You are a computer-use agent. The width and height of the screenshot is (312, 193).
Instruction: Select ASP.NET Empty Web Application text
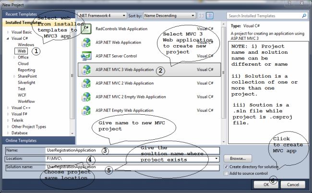[124, 110]
